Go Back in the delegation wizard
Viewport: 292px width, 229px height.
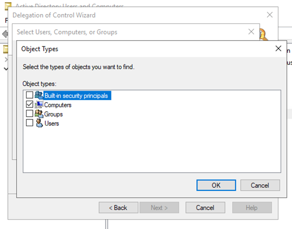tap(118, 208)
